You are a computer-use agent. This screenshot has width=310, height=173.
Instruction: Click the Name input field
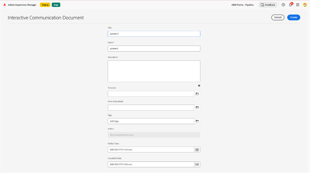154,48
